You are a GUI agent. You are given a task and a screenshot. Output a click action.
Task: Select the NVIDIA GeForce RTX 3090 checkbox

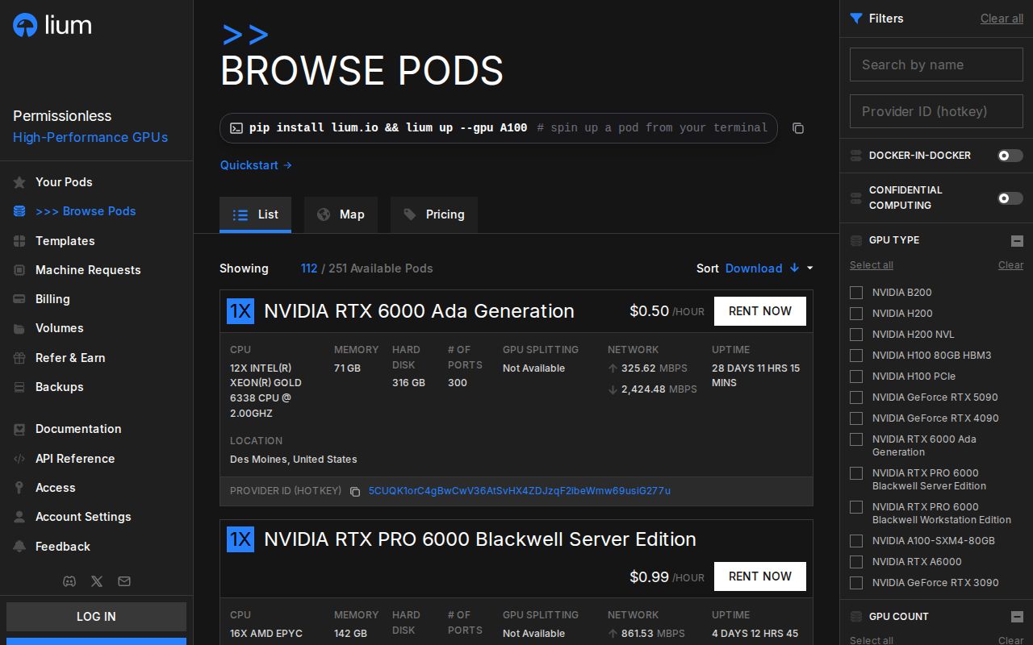856,583
